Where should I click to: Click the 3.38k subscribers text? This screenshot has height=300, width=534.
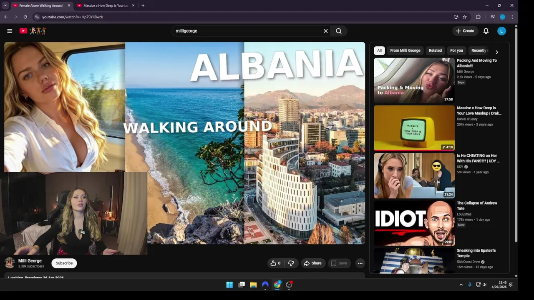tap(31, 266)
